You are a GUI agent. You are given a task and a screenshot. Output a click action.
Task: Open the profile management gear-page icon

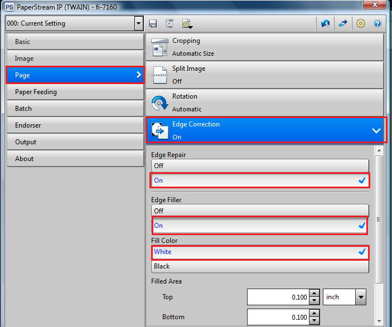pos(187,24)
